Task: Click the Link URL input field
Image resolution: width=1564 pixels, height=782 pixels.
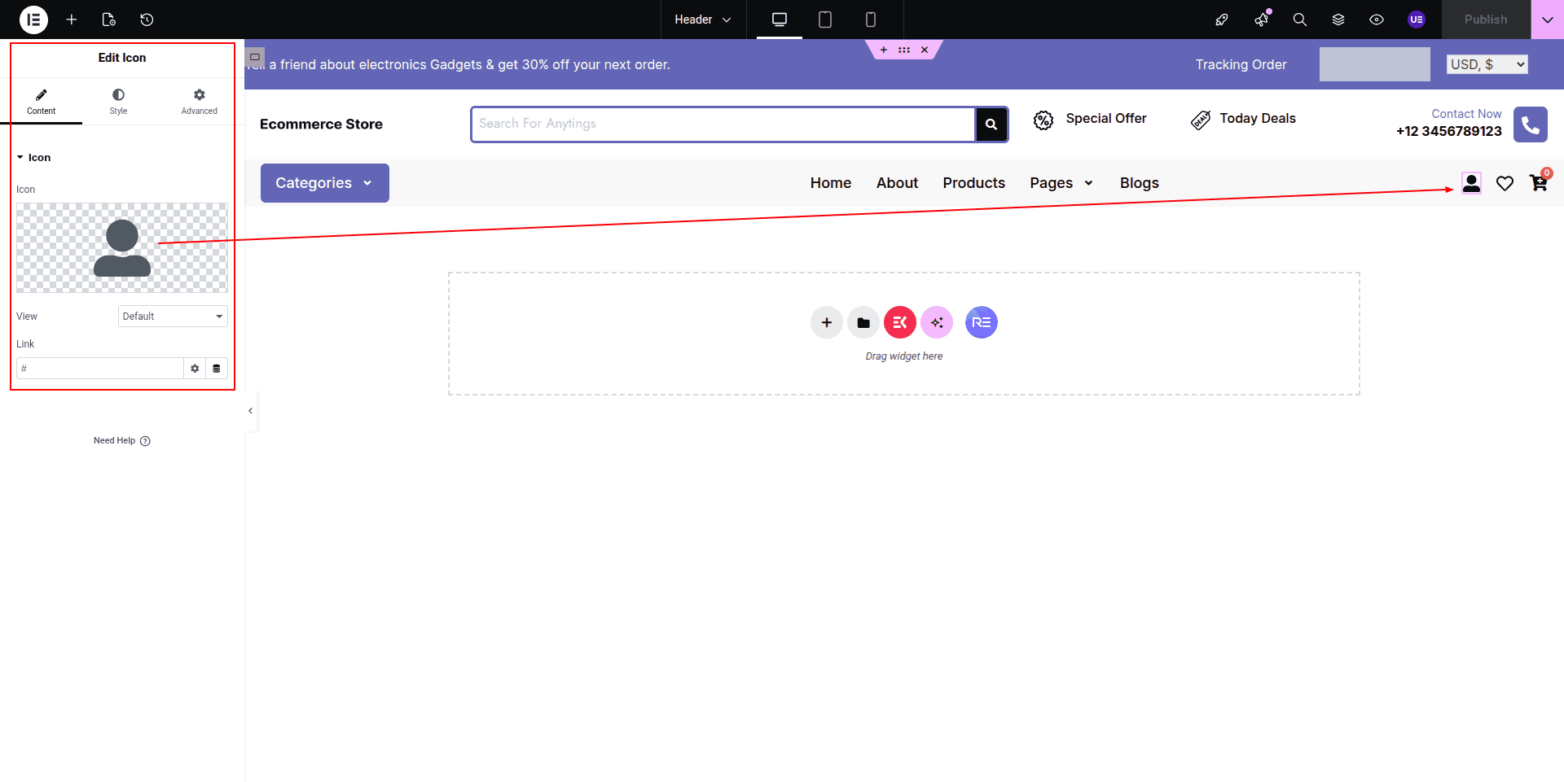Action: (x=99, y=369)
